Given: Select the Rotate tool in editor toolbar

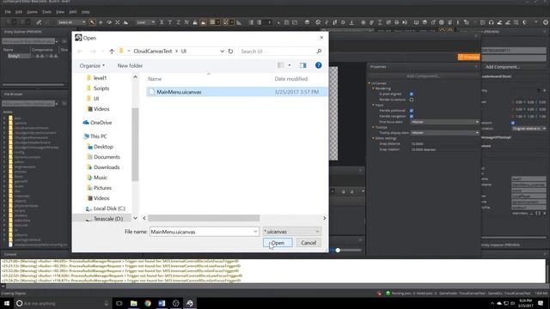Looking at the screenshot, I should pos(109,22).
